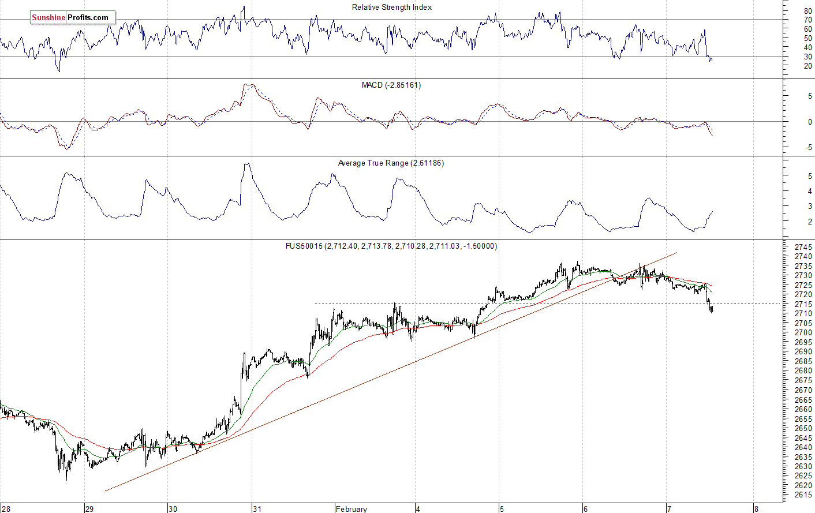Click the 2615 price axis value
The image size is (815, 513).
pyautogui.click(x=803, y=495)
